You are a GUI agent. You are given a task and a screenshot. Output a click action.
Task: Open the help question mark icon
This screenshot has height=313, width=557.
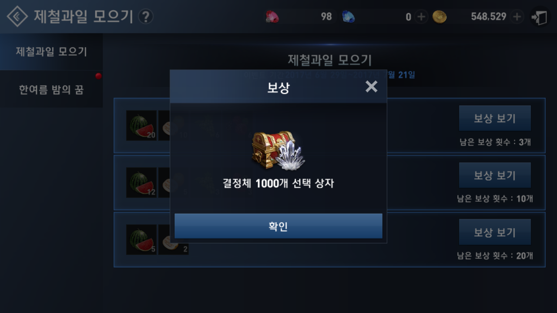[x=146, y=17]
